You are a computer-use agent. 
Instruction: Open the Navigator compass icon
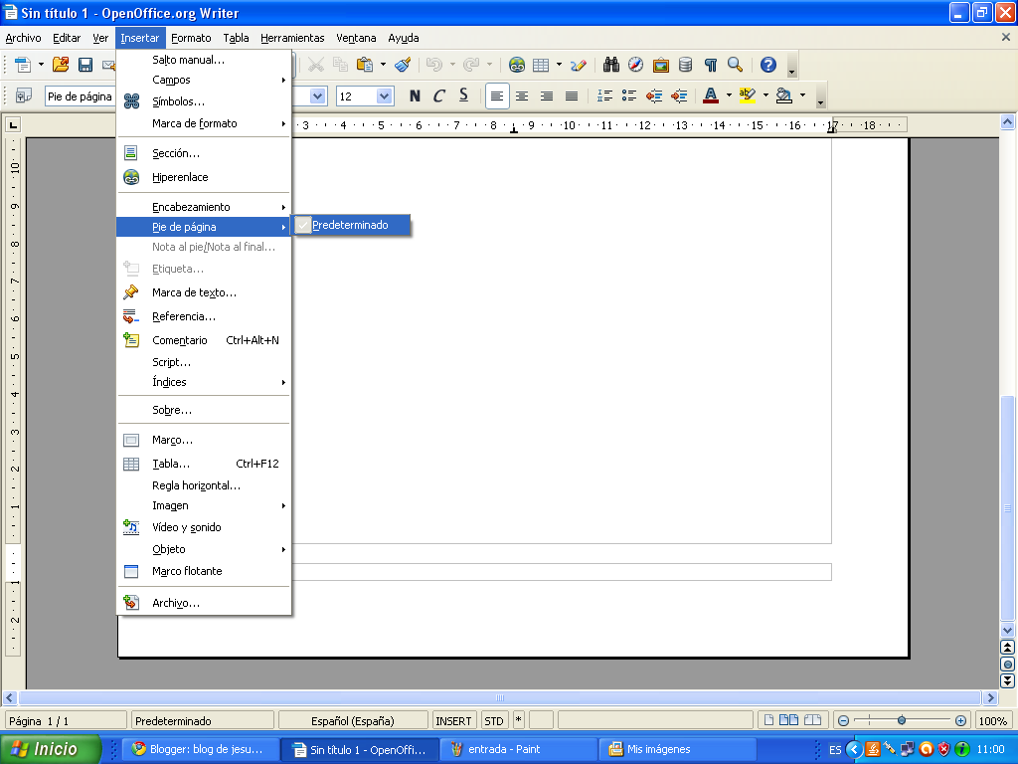[x=635, y=65]
